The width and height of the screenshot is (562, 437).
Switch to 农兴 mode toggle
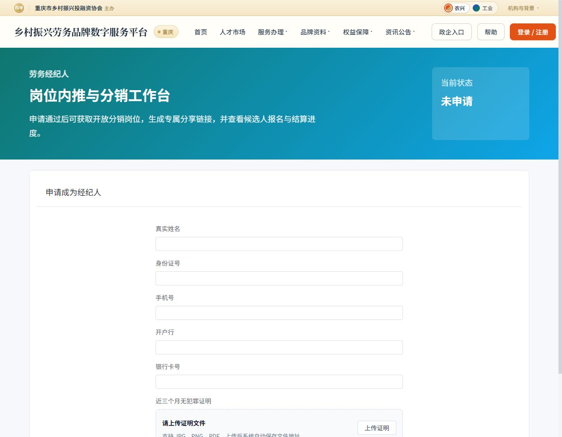tap(456, 8)
